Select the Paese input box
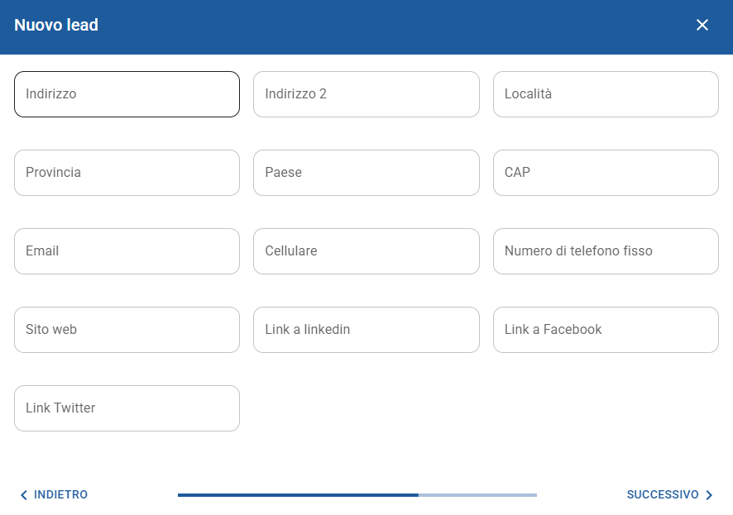This screenshot has height=515, width=733. (x=366, y=173)
